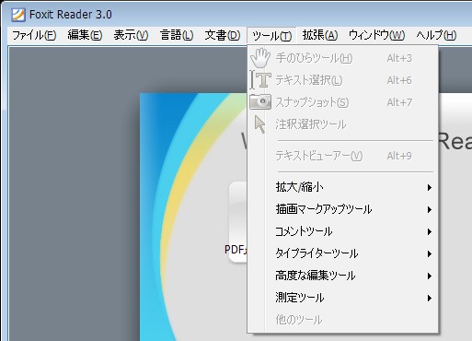472x341 pixels.
Task: Choose 手のひらツール(H) menu entry
Action: [342, 58]
